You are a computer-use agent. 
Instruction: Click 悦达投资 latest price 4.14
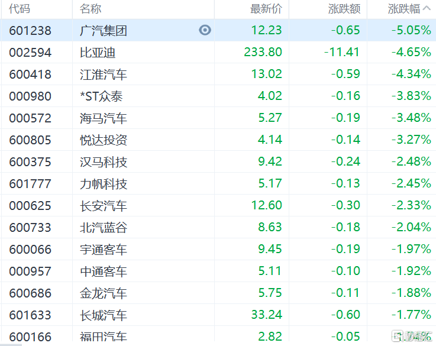tap(270, 140)
